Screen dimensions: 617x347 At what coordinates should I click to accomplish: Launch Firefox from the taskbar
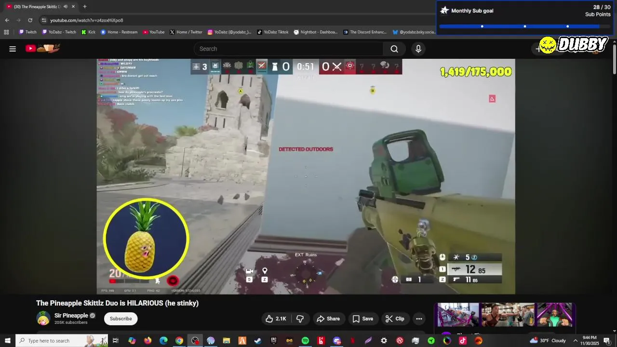click(148, 341)
